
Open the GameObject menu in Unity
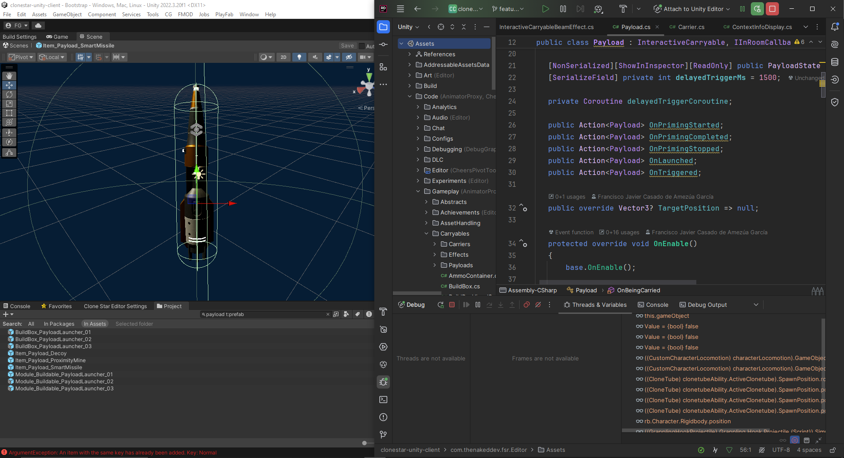click(67, 15)
